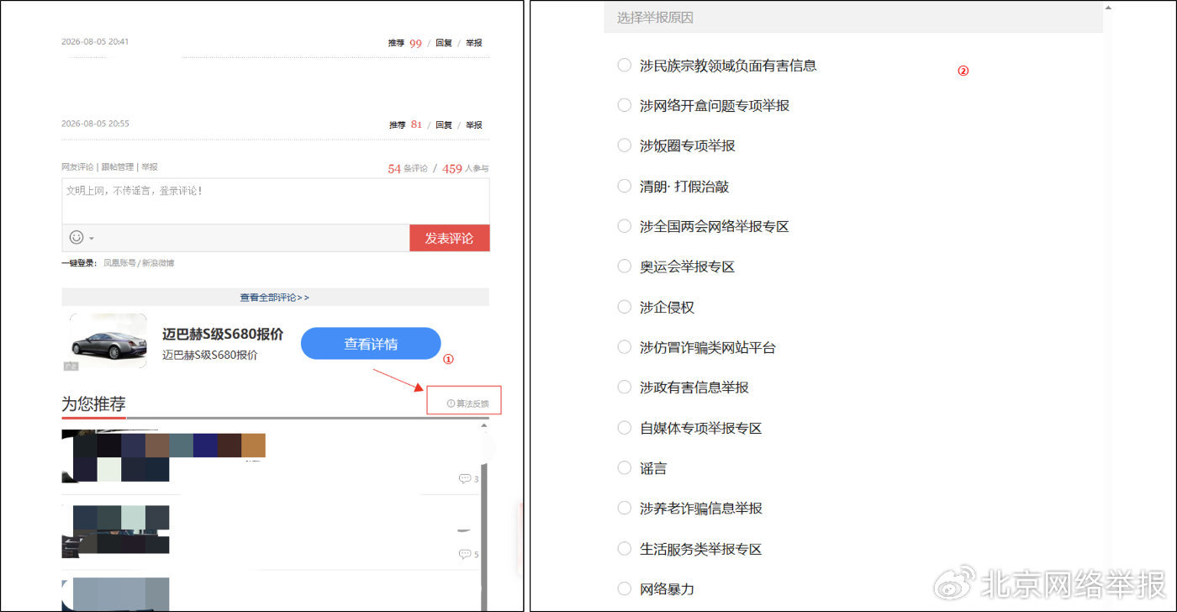The height and width of the screenshot is (612, 1177).
Task: Choose 涉仿冒诈骗类网站平台 radio option
Action: 624,347
